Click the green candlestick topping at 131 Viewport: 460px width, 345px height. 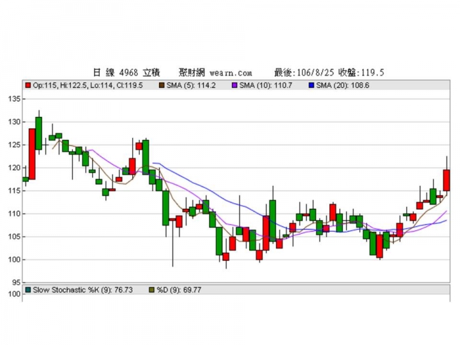[x=39, y=133]
